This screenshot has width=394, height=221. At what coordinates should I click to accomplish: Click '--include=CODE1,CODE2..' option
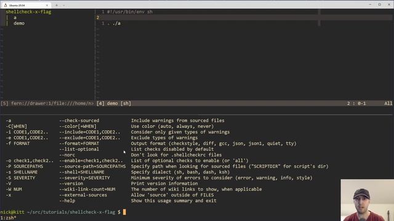(x=90, y=132)
